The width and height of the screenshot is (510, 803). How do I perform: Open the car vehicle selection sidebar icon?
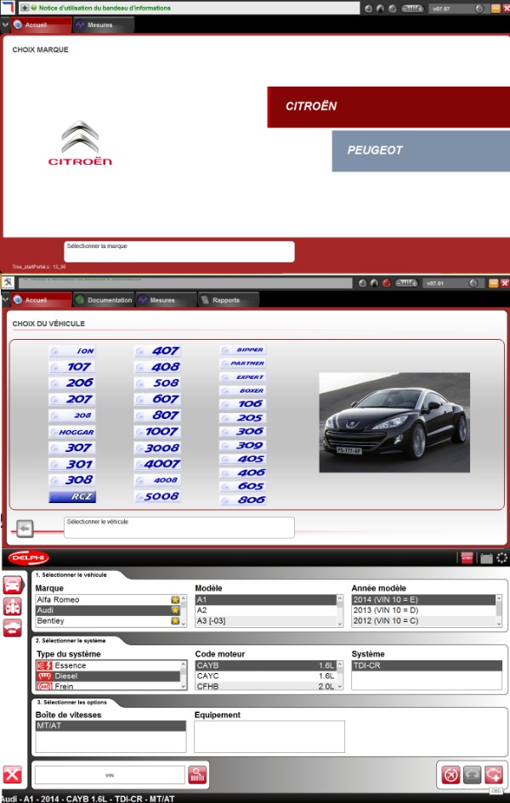pyautogui.click(x=13, y=585)
